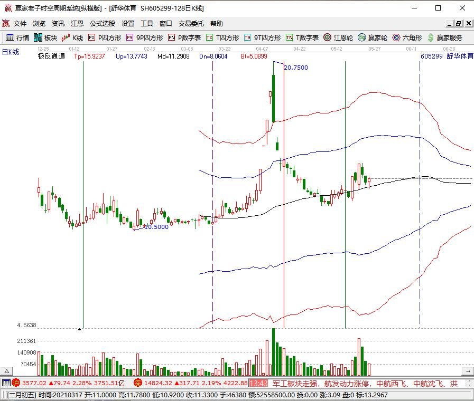This screenshot has height=401, width=474.
Task: Open the P数字表 tool
Action: (x=184, y=37)
